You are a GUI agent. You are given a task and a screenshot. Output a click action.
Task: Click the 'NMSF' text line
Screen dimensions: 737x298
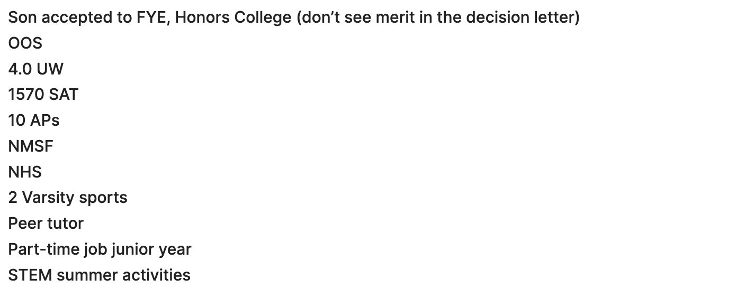(x=31, y=146)
